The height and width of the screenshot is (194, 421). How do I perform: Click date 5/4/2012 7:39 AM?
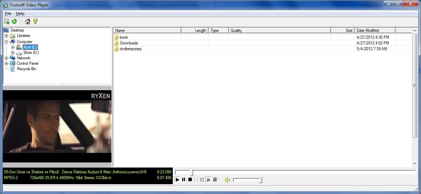pyautogui.click(x=372, y=49)
